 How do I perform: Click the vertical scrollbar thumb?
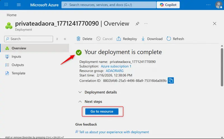point(222,67)
